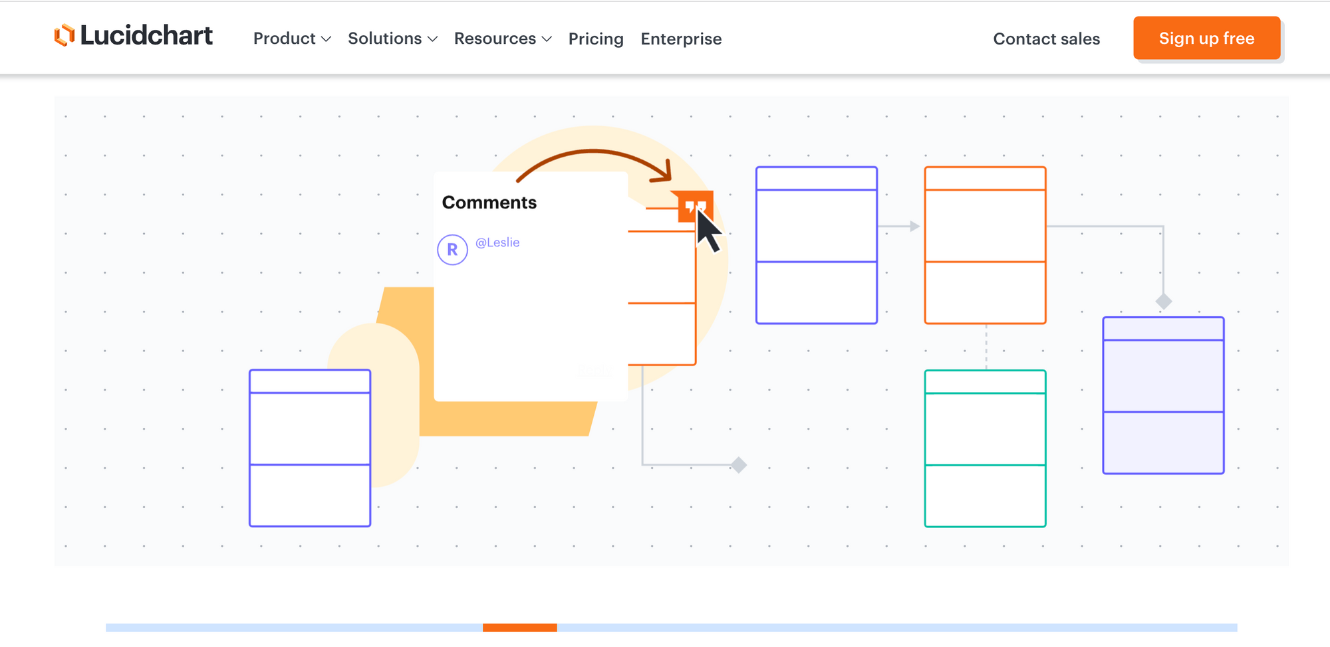Open the Solutions dropdown menu
1330x647 pixels.
tap(392, 39)
